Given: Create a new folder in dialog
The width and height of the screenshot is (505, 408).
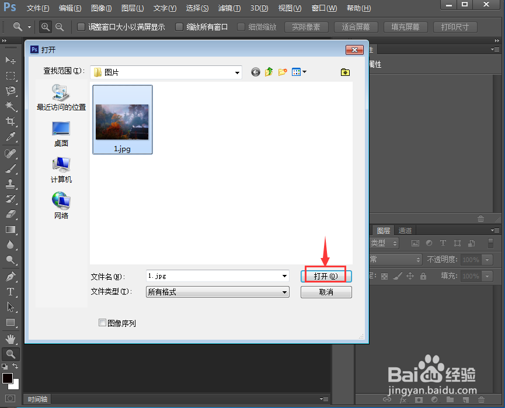Looking at the screenshot, I should [x=283, y=72].
